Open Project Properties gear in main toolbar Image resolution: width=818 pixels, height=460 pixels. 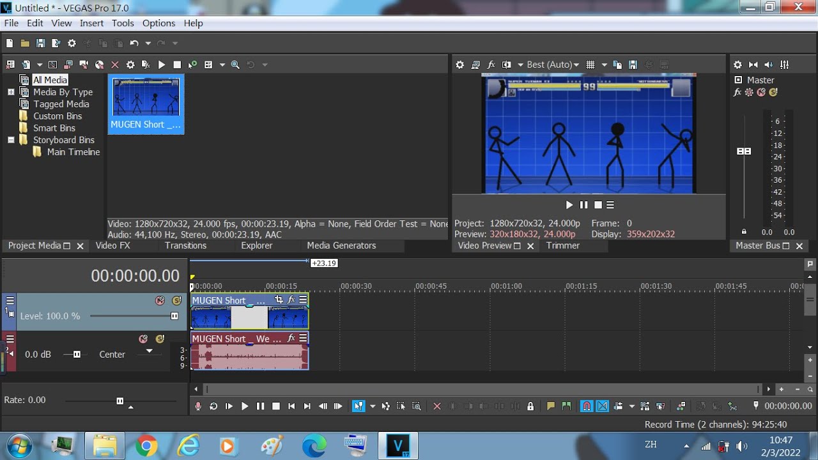[x=72, y=43]
